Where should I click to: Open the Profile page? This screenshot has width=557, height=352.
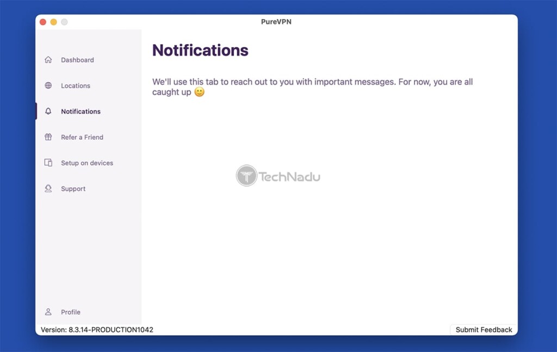coord(71,312)
